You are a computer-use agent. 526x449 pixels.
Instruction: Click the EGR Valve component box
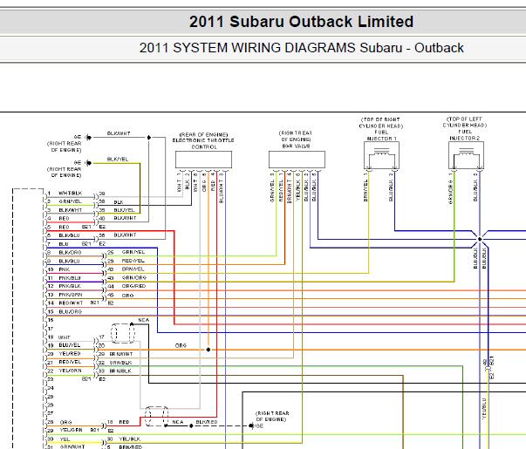tap(297, 160)
